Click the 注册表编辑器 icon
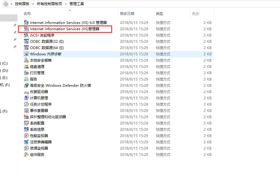Viewport: 280px width, 181px height. [x=26, y=142]
